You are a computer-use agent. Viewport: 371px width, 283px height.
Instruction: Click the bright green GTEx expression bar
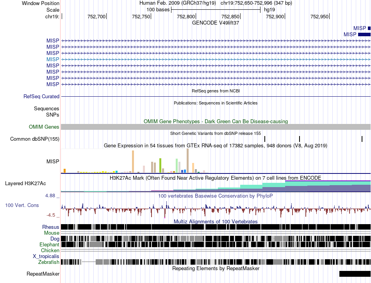[160, 166]
